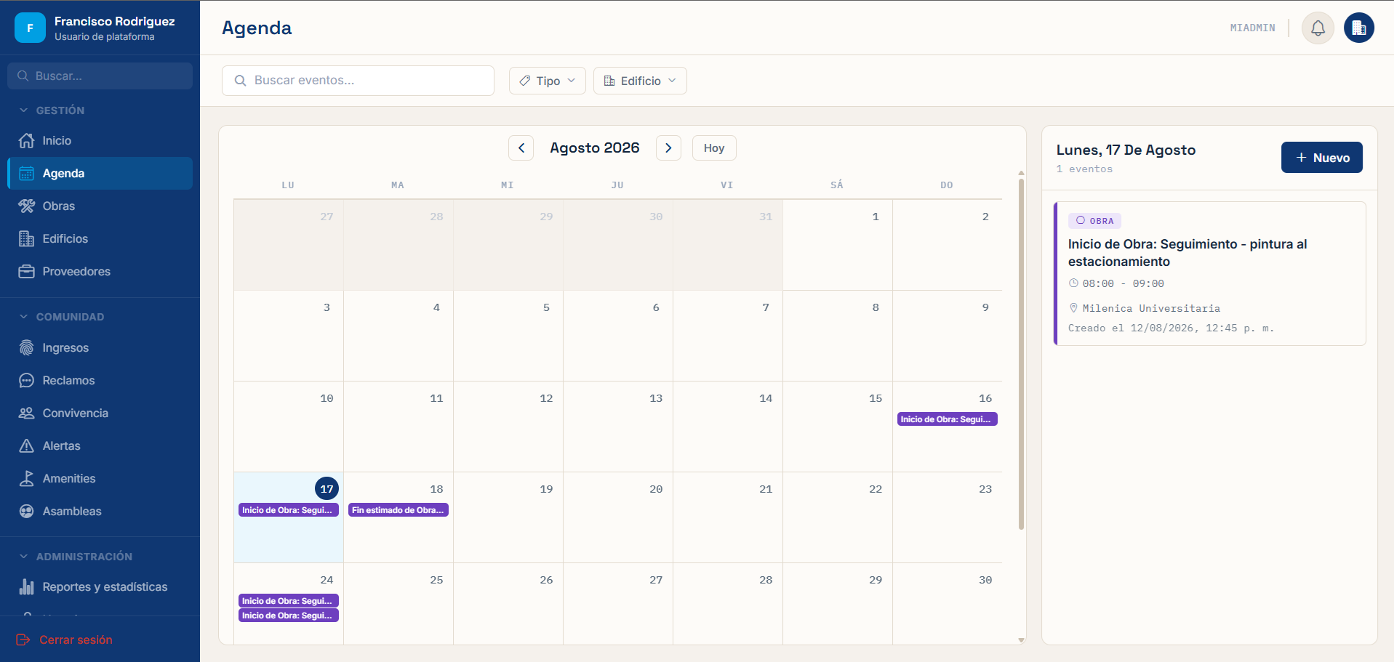This screenshot has height=662, width=1394.
Task: Click the Ingresos fingerprint icon
Action: pyautogui.click(x=27, y=347)
